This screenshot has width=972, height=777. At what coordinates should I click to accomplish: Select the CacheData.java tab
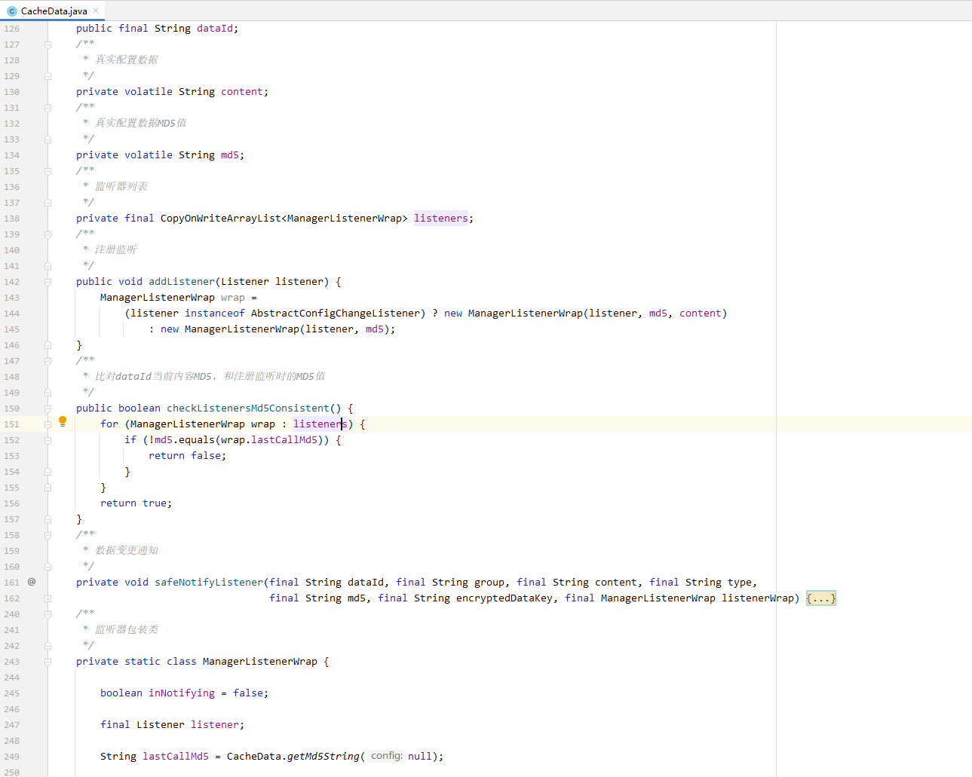54,11
